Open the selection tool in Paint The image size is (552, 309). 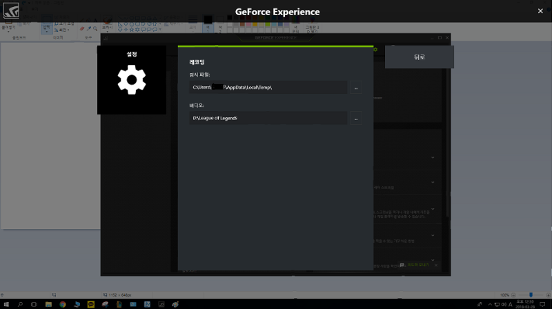(46, 25)
